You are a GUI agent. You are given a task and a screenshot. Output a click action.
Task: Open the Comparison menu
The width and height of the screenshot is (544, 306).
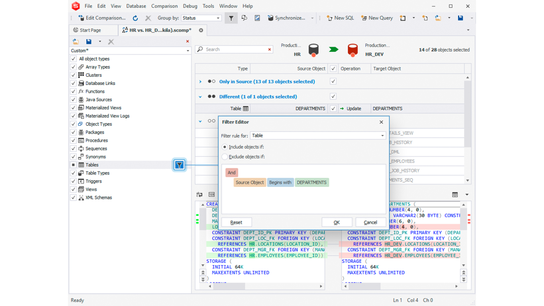tap(164, 6)
